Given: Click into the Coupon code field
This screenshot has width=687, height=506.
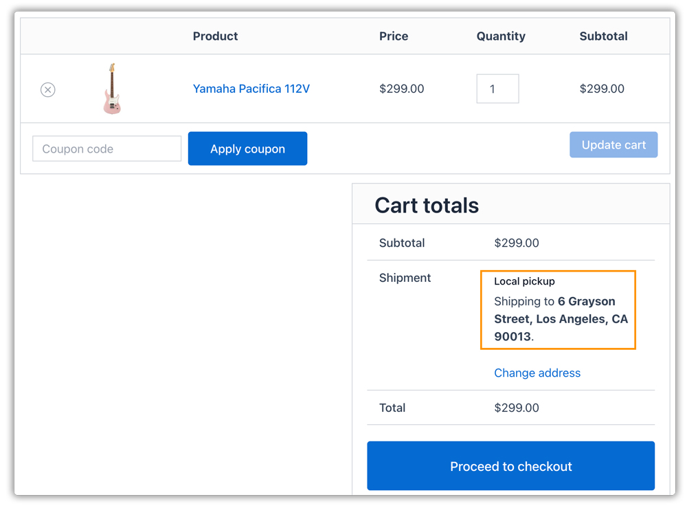Looking at the screenshot, I should click(107, 148).
